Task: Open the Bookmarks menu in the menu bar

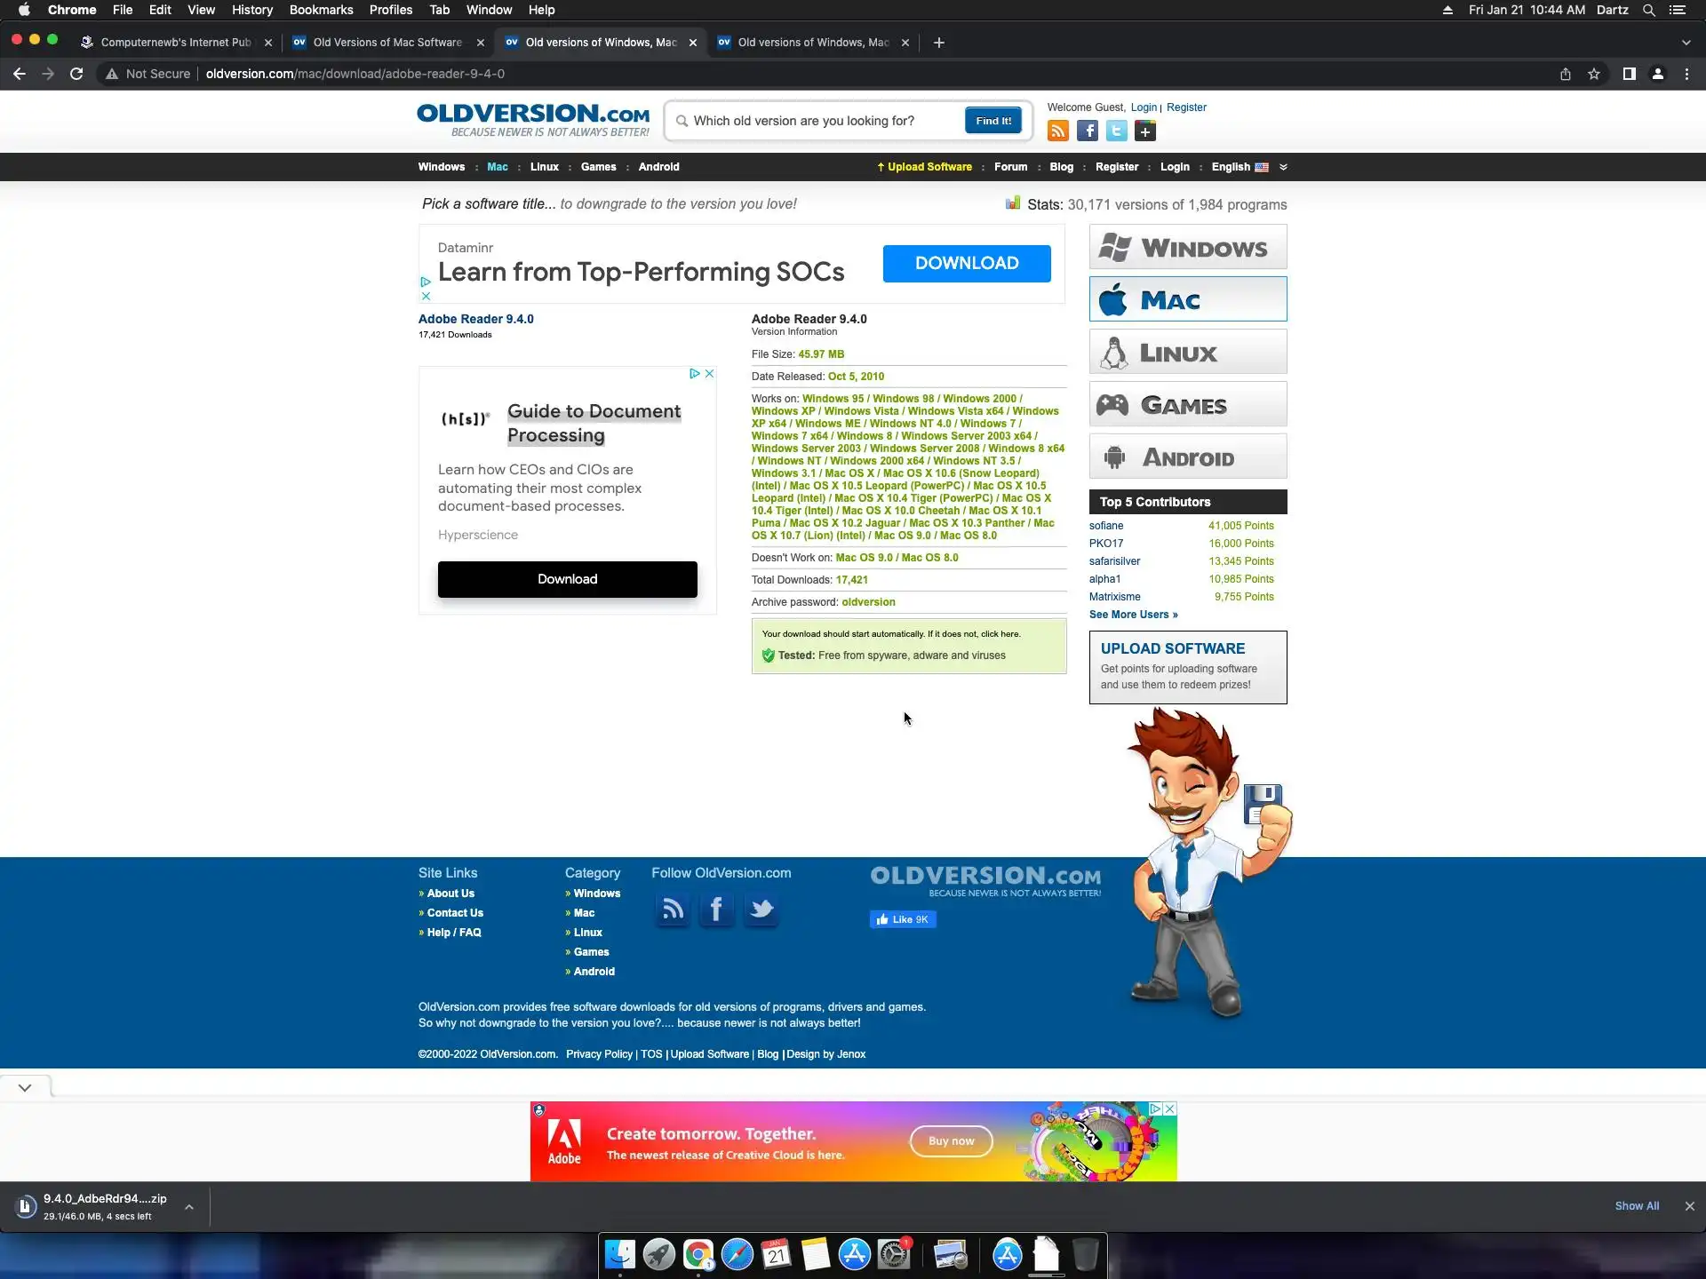Action: [x=321, y=10]
